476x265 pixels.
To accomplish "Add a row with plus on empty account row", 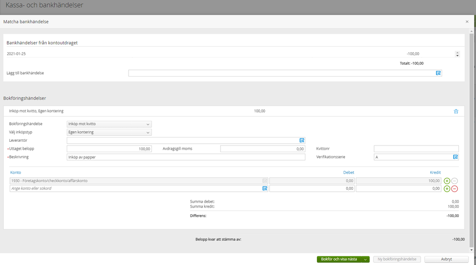I will coord(446,188).
